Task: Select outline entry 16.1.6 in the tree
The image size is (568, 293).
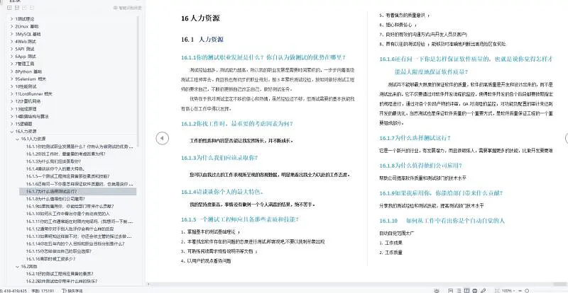Action: [78, 184]
